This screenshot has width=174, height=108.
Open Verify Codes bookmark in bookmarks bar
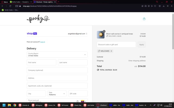pyautogui.click(x=10, y=10)
